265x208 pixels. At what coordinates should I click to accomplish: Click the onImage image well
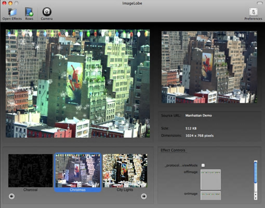tap(210, 196)
